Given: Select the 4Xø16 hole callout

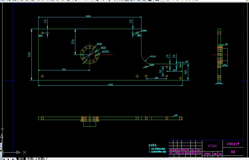Looking at the screenshot, I should pyautogui.click(x=152, y=65).
